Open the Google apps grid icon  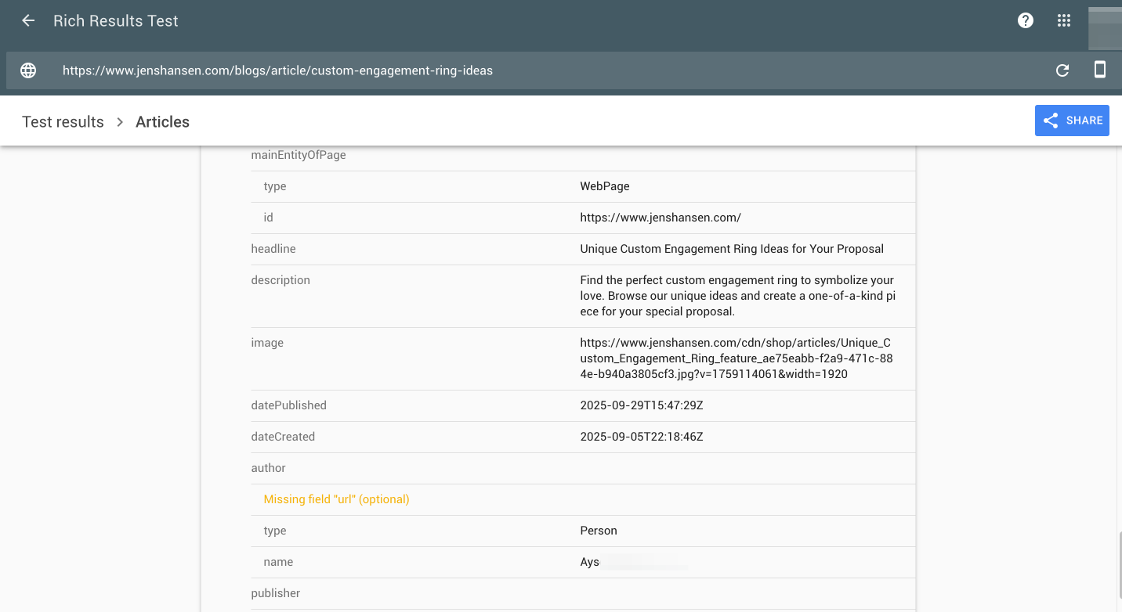(1063, 20)
